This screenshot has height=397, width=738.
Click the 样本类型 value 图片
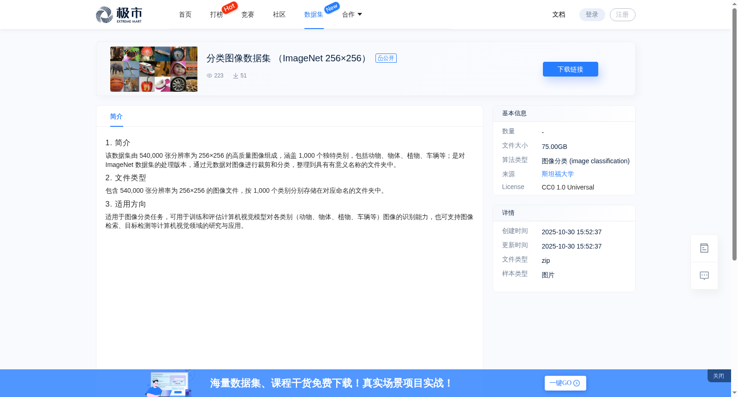tap(548, 275)
